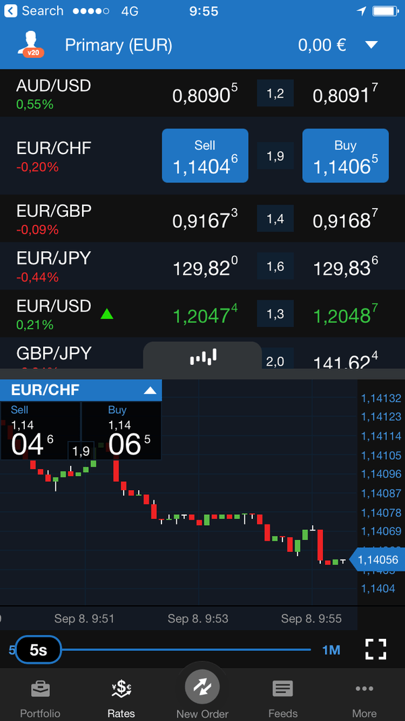Screen dimensions: 405x721
Task: Tap AUD/USD sell price 0,8090
Action: coord(205,94)
